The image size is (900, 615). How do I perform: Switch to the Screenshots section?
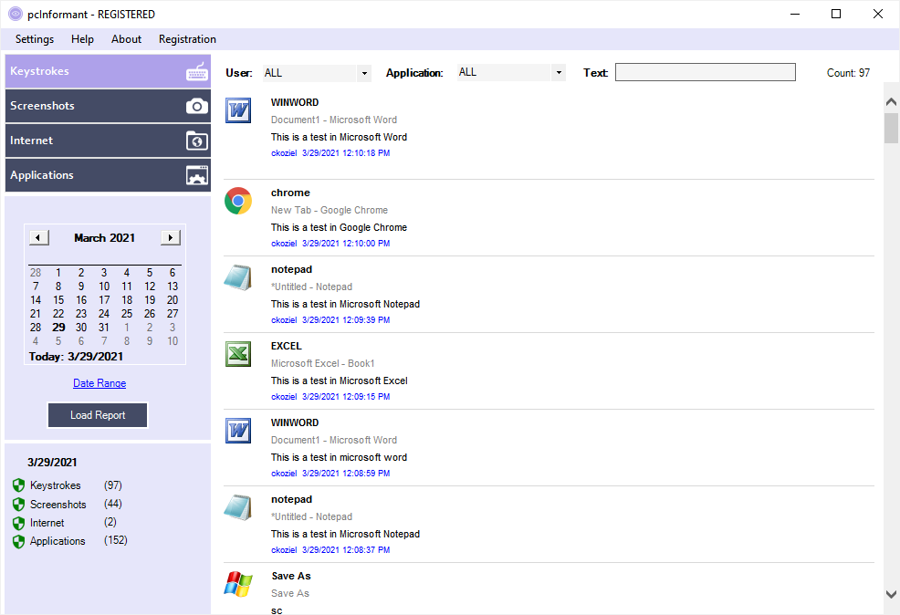(x=108, y=106)
